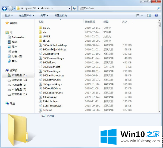
Task: Click the etc folder icon
Action: [x=40, y=32]
